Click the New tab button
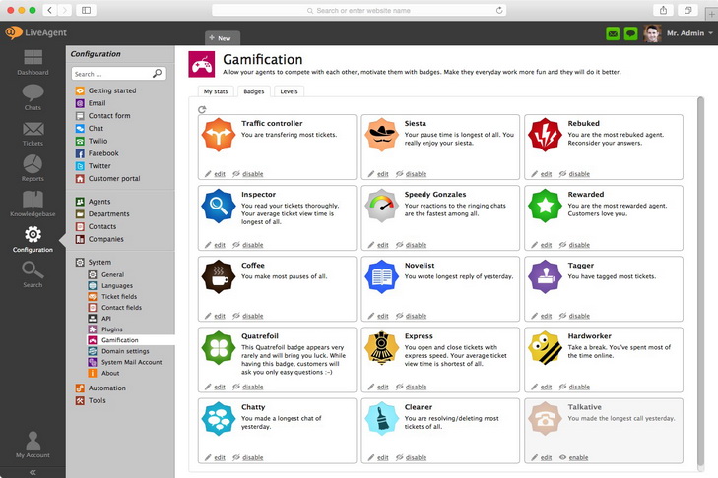 coord(222,38)
